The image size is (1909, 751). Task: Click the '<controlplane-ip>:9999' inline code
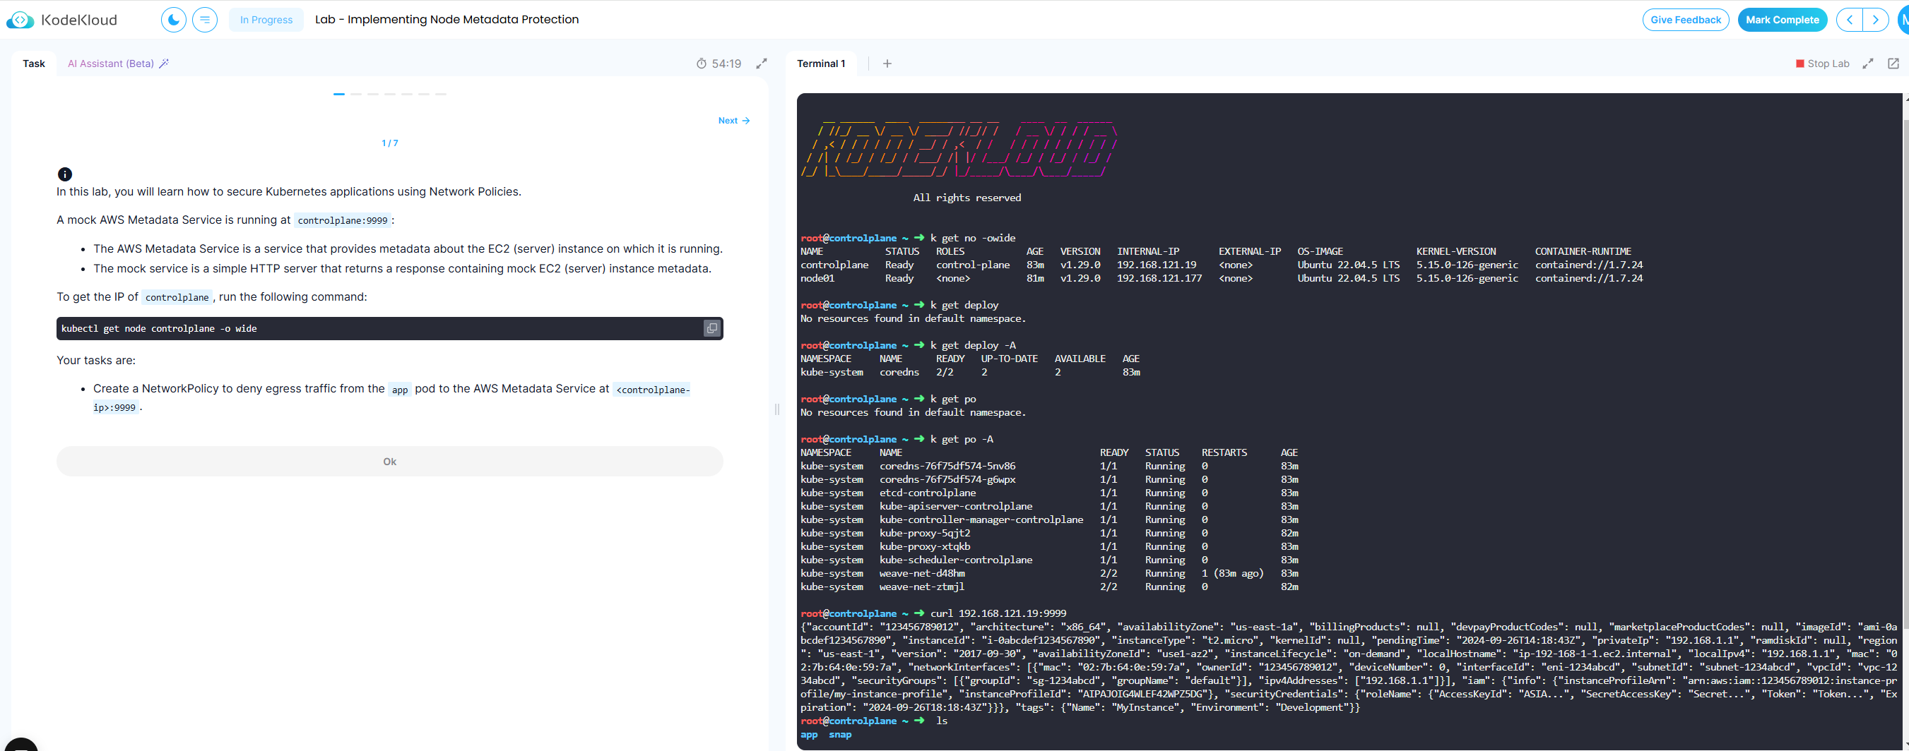click(x=391, y=399)
